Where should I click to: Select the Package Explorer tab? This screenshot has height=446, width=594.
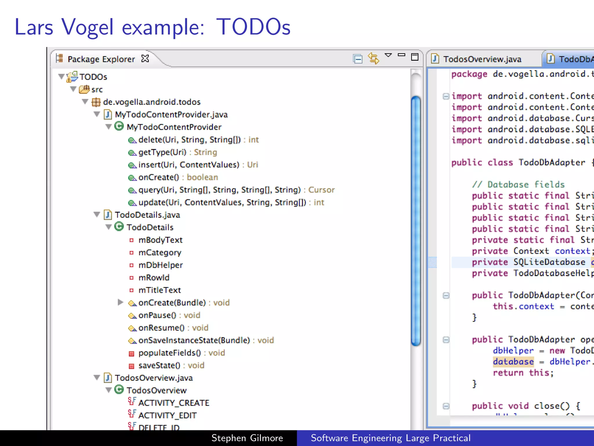pos(101,59)
